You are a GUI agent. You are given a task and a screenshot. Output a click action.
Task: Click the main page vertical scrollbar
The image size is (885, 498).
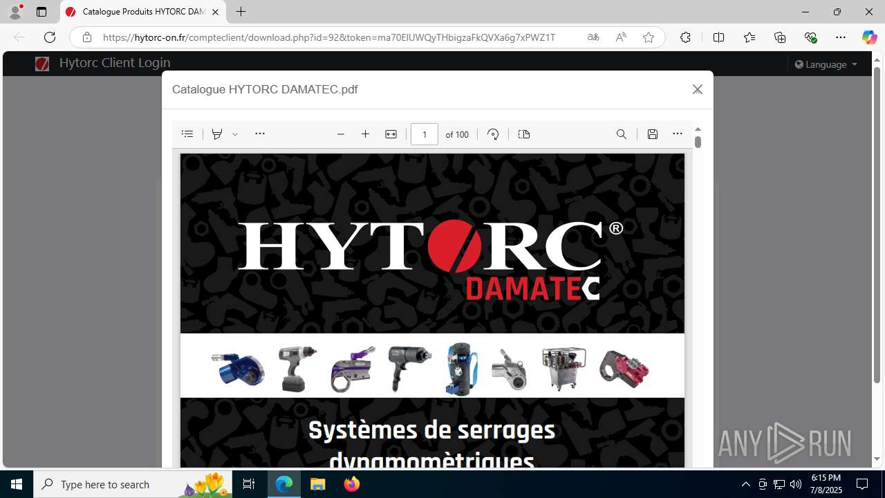click(877, 225)
